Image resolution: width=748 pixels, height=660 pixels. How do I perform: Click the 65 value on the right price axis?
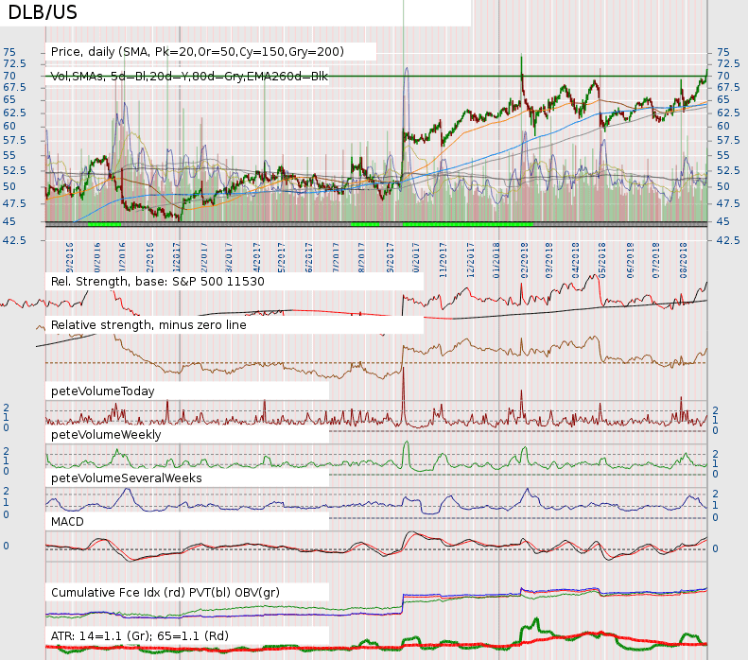723,99
